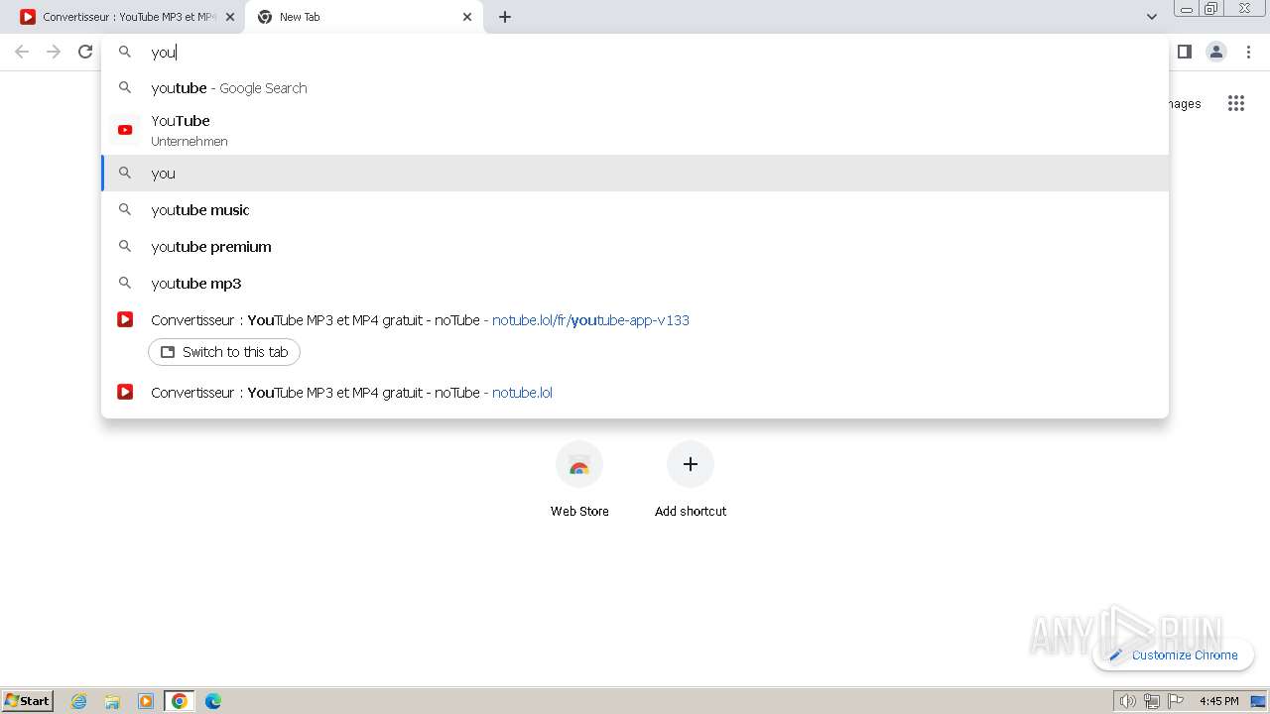Viewport: 1270px width, 714px height.
Task: Choose the 'youtube premium' suggestion
Action: (x=635, y=247)
